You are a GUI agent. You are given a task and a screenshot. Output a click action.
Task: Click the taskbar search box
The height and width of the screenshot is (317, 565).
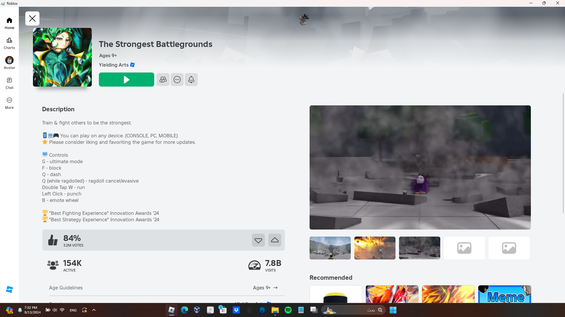click(353, 310)
